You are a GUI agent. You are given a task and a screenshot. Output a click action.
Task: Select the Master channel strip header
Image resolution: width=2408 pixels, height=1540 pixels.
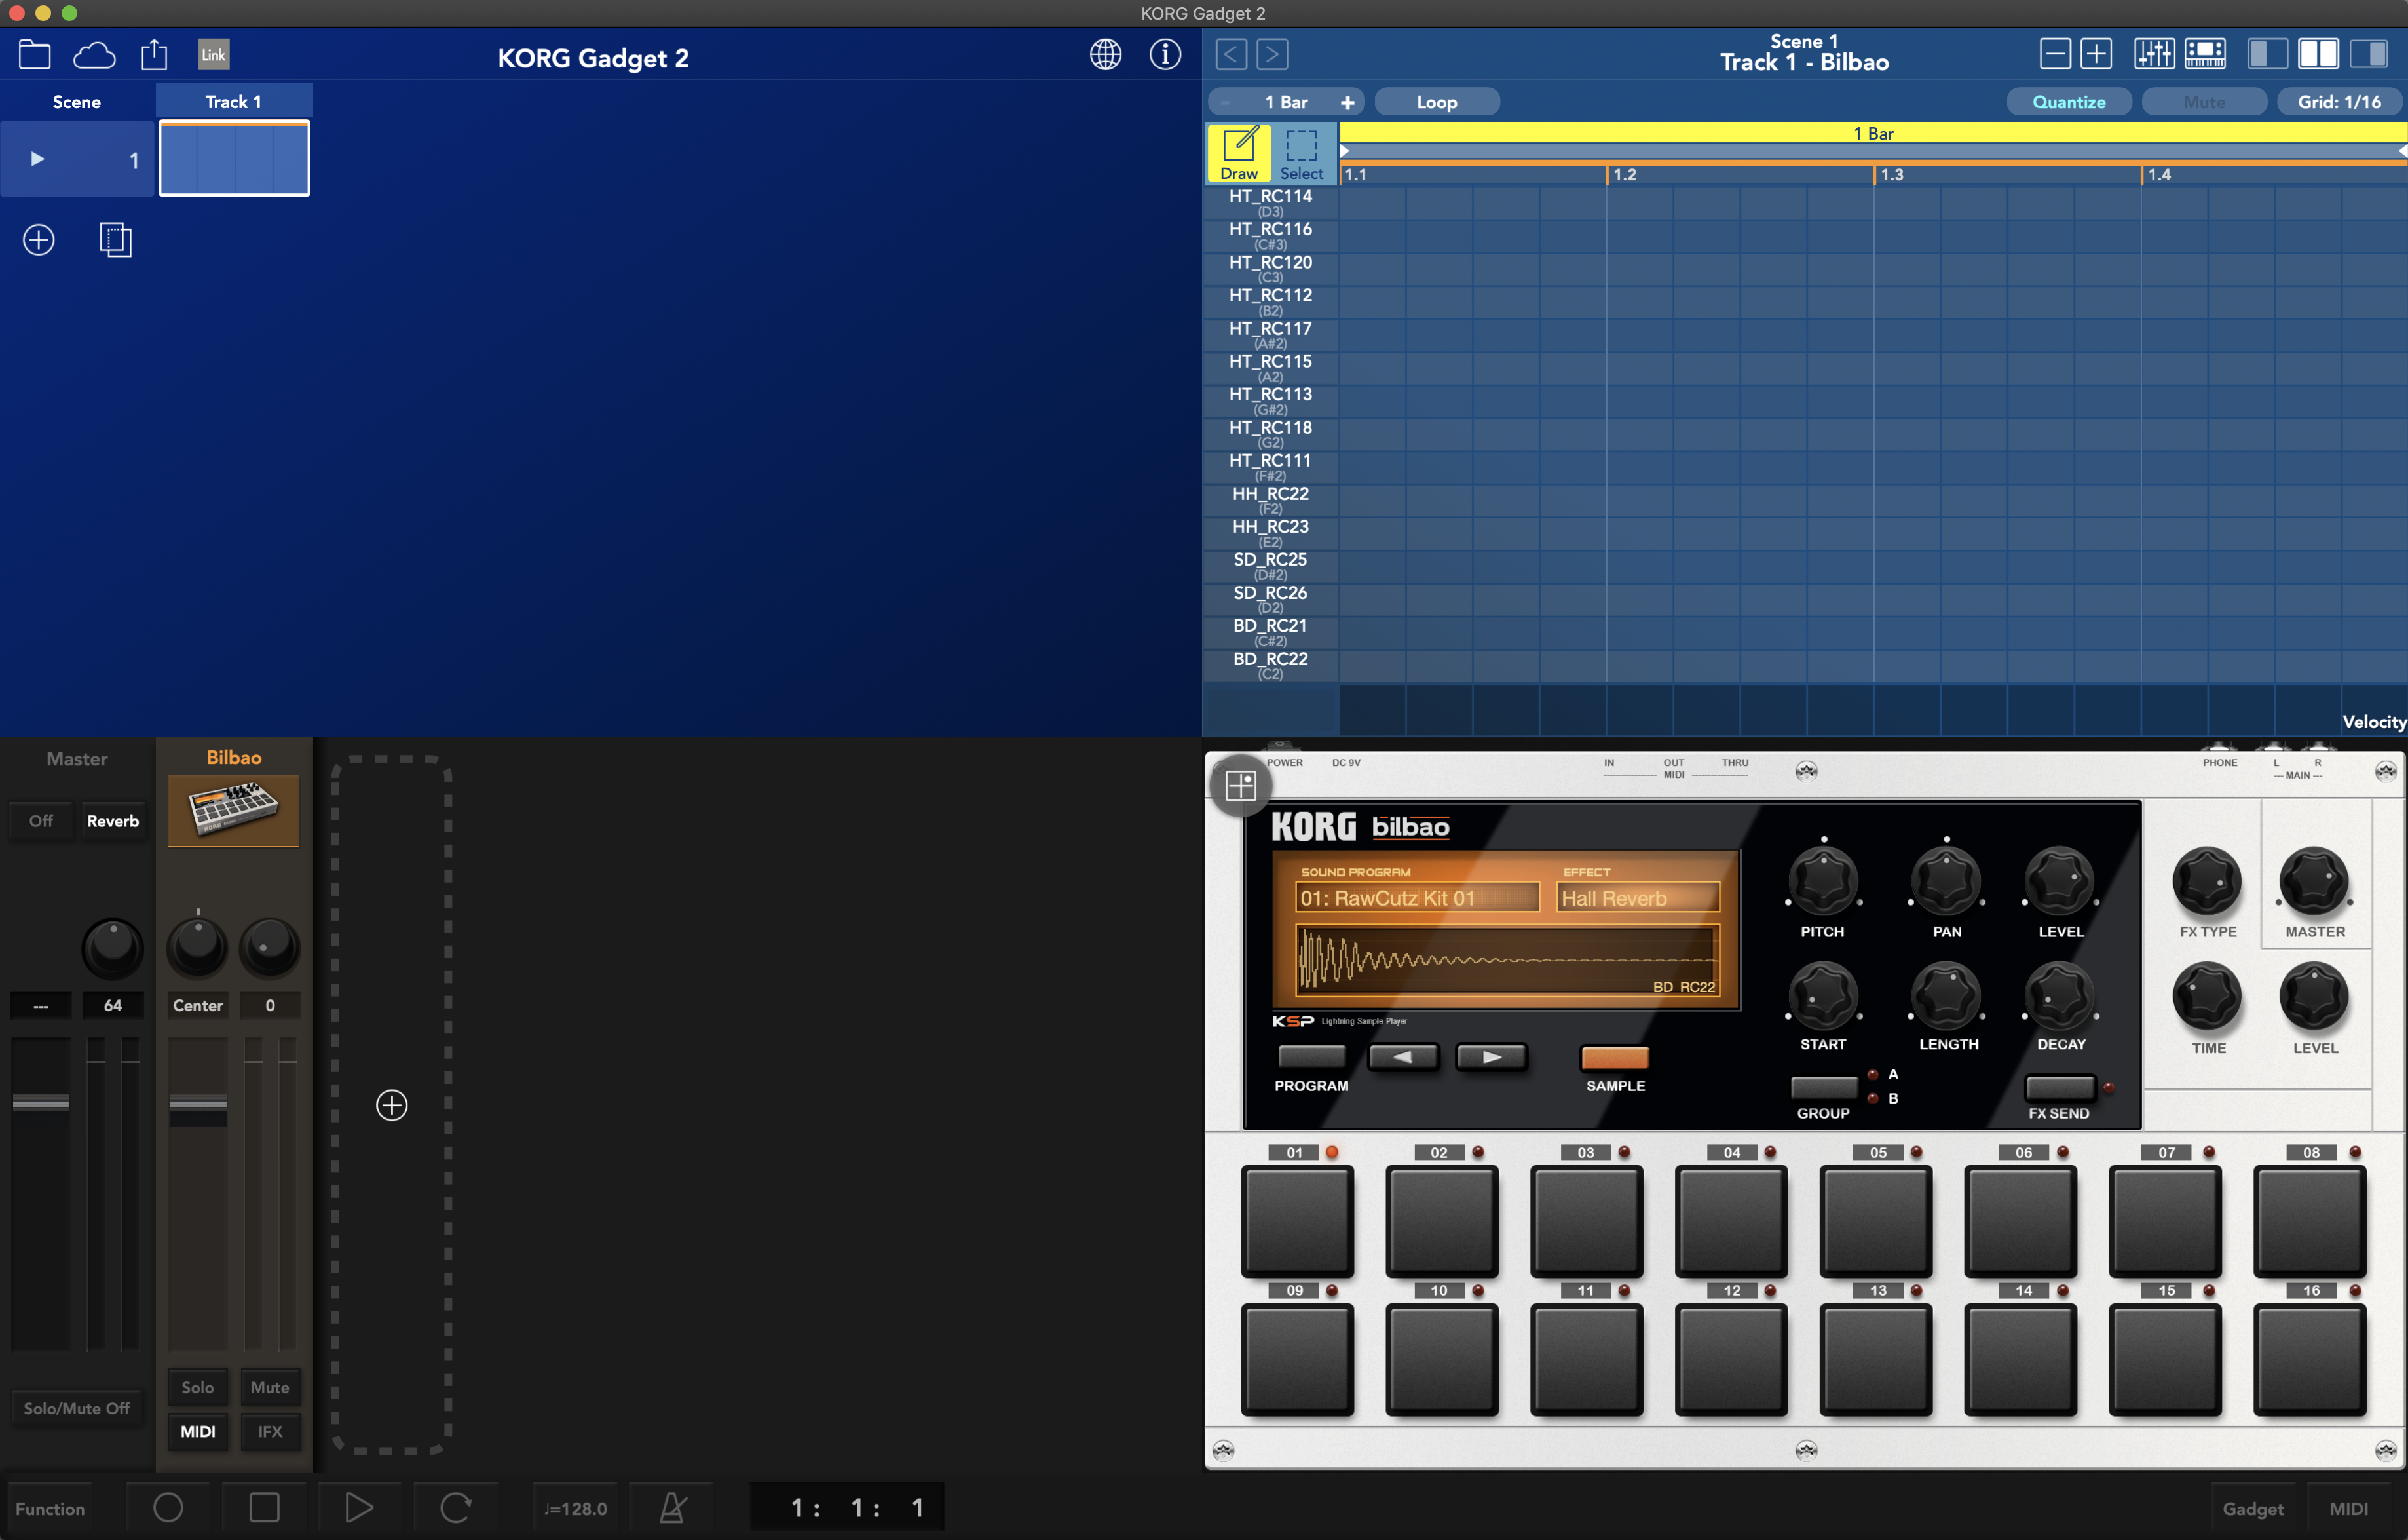[x=77, y=758]
